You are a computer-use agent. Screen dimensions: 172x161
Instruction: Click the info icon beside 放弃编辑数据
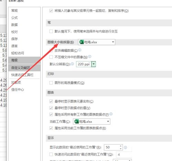80,50
